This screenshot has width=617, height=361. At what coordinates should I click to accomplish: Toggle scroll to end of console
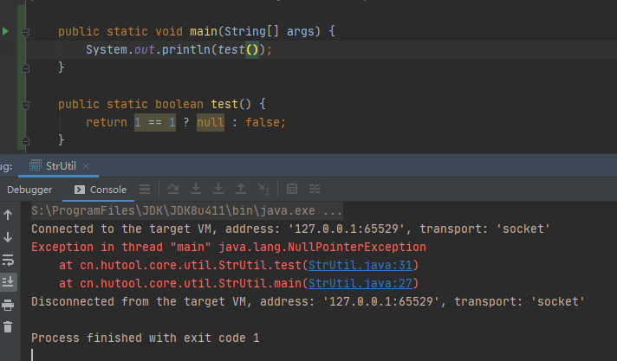[8, 281]
